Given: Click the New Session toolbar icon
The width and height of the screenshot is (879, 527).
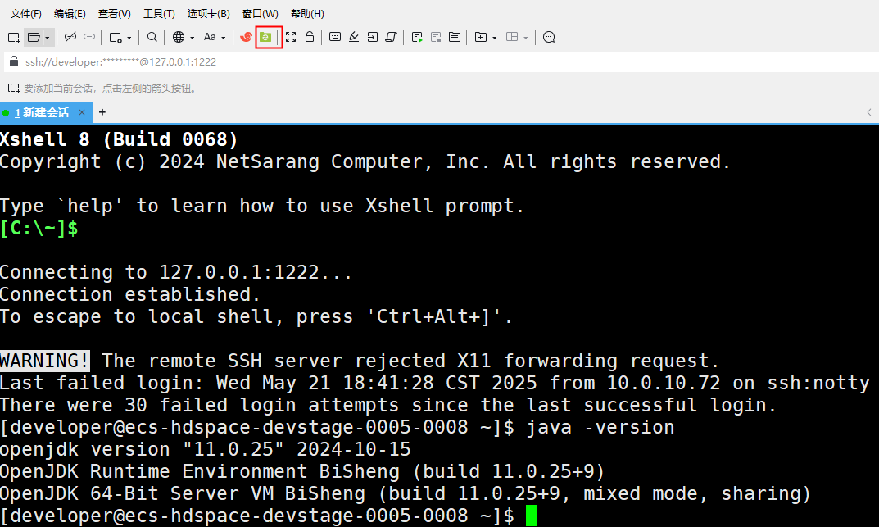Looking at the screenshot, I should tap(14, 38).
